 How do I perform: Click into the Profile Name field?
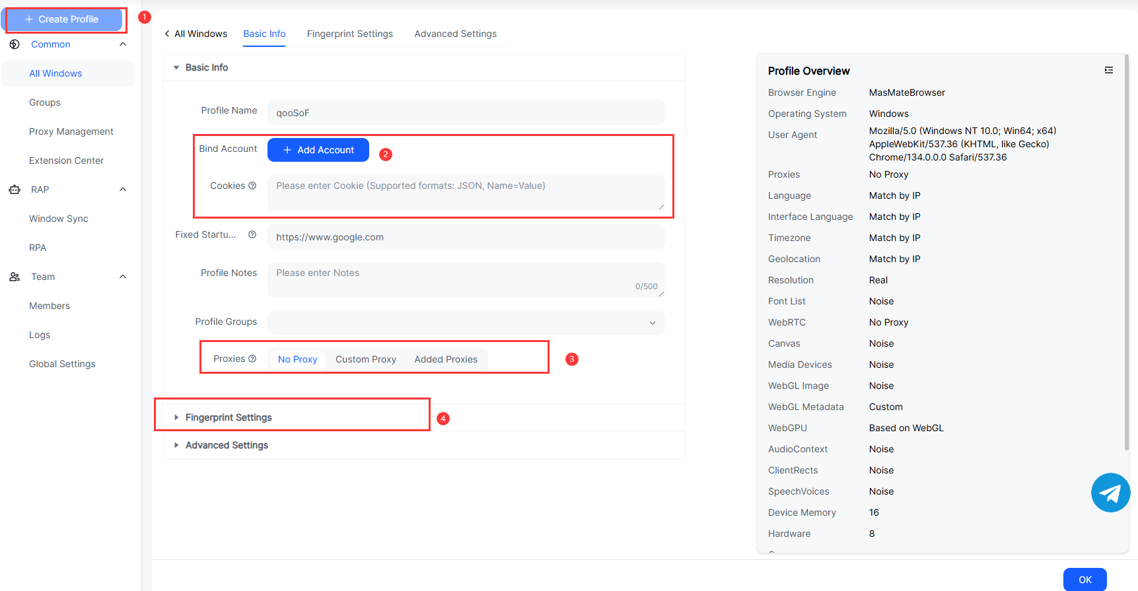[466, 112]
